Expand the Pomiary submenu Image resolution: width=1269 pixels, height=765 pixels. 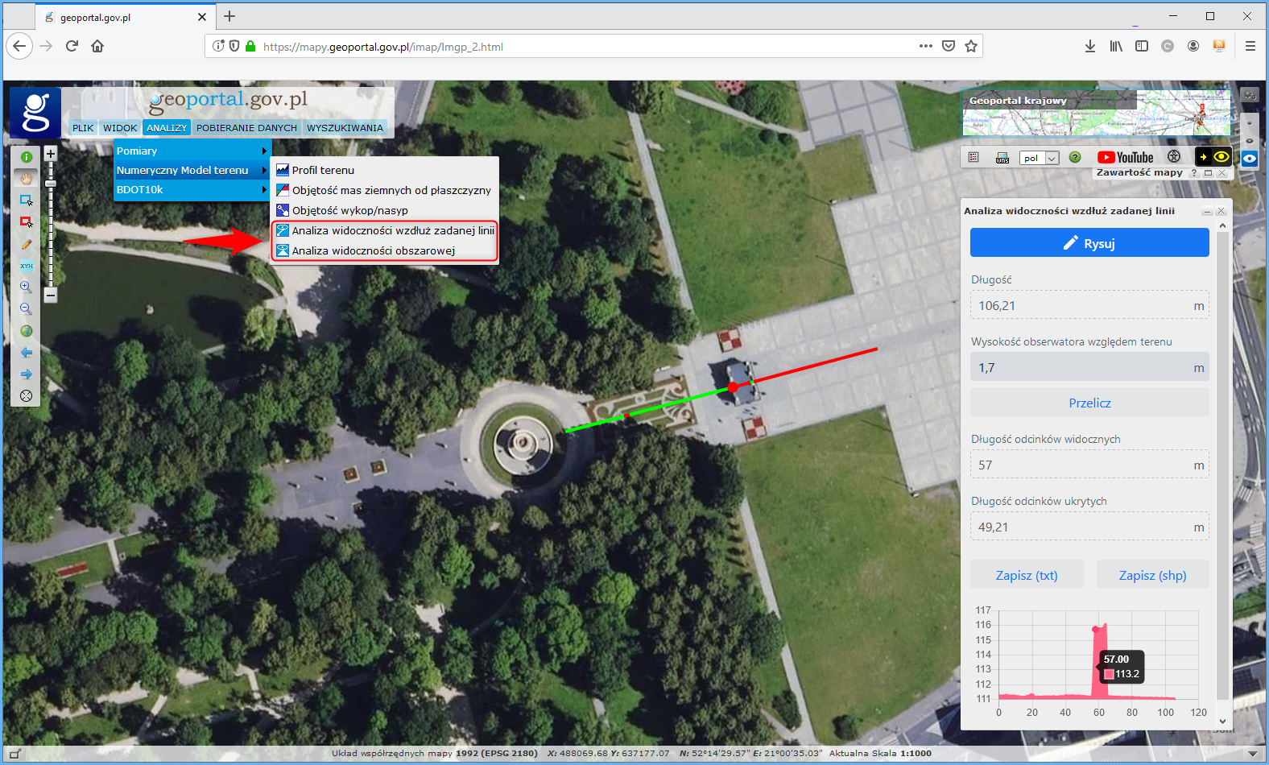click(x=192, y=151)
